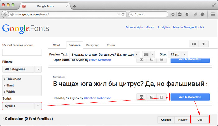Close the Google Fonts browser tab

[67, 6]
